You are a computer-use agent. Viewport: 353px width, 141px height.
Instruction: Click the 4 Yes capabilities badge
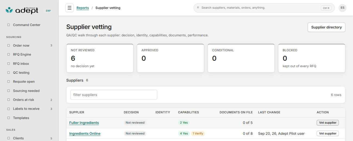click(184, 133)
